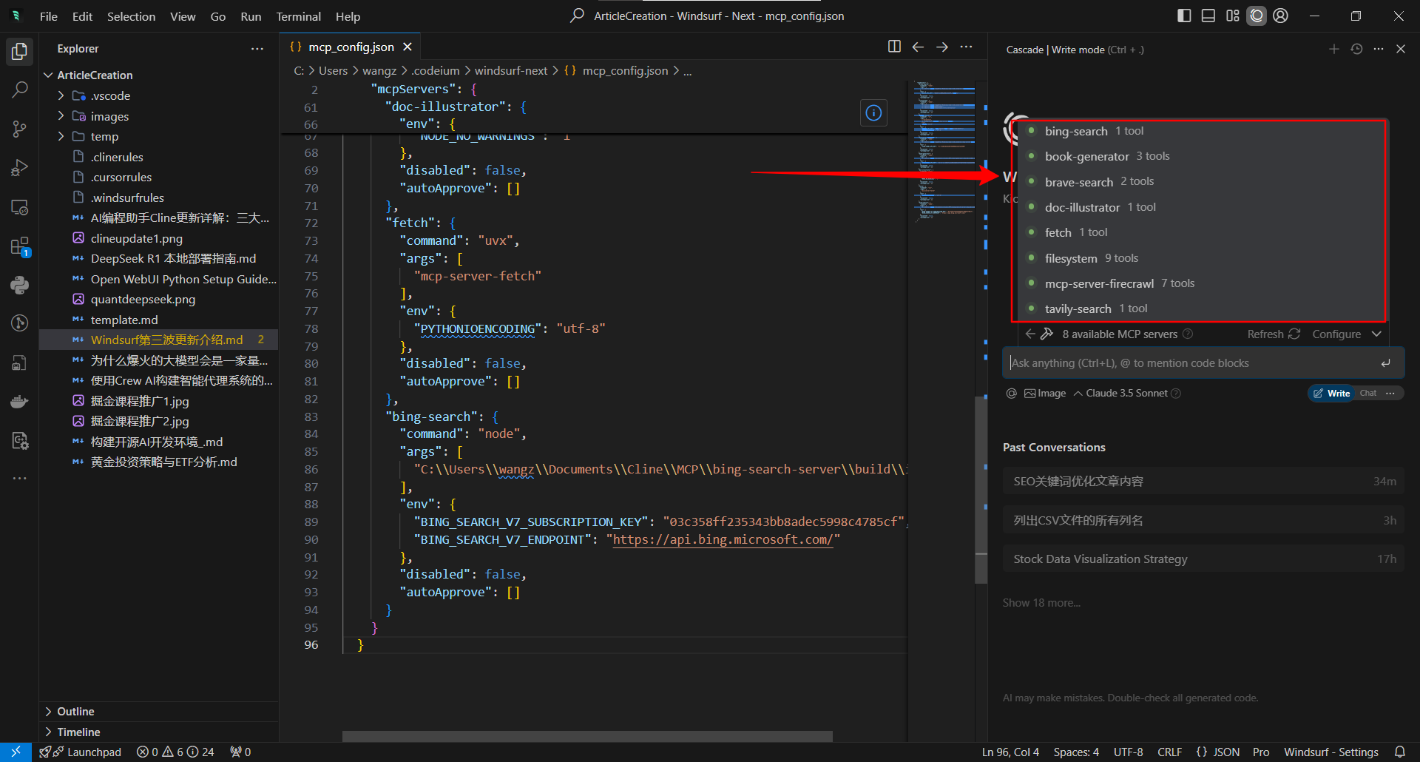Refresh the MCP servers list
This screenshot has height=762, width=1420.
click(1274, 334)
